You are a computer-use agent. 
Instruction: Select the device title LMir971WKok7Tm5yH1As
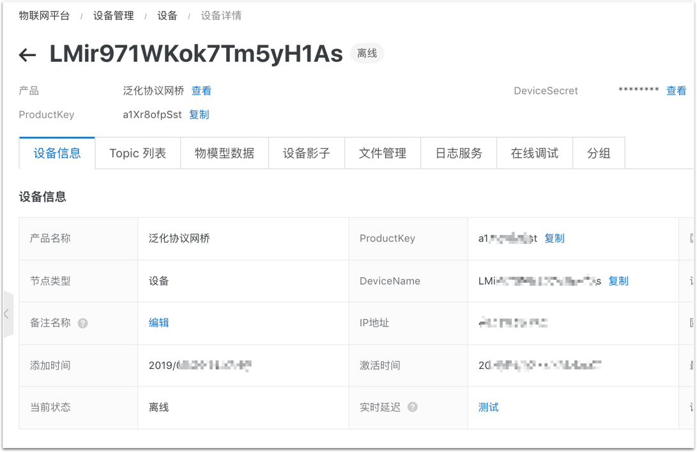[x=196, y=54]
